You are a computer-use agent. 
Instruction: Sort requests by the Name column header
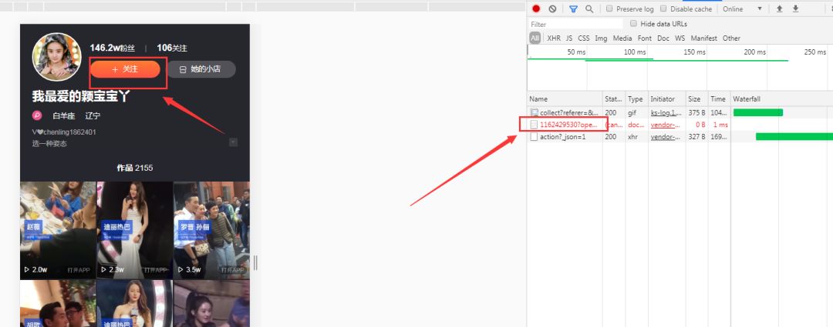[565, 99]
